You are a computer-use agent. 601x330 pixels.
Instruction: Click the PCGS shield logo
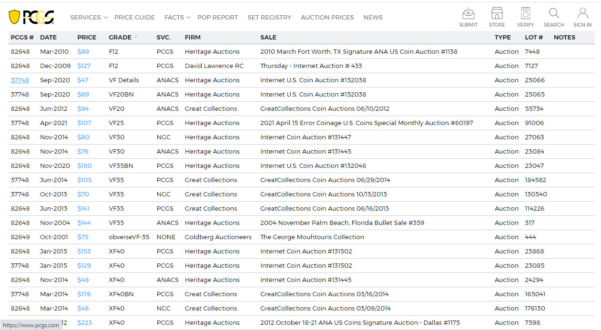pos(31,17)
